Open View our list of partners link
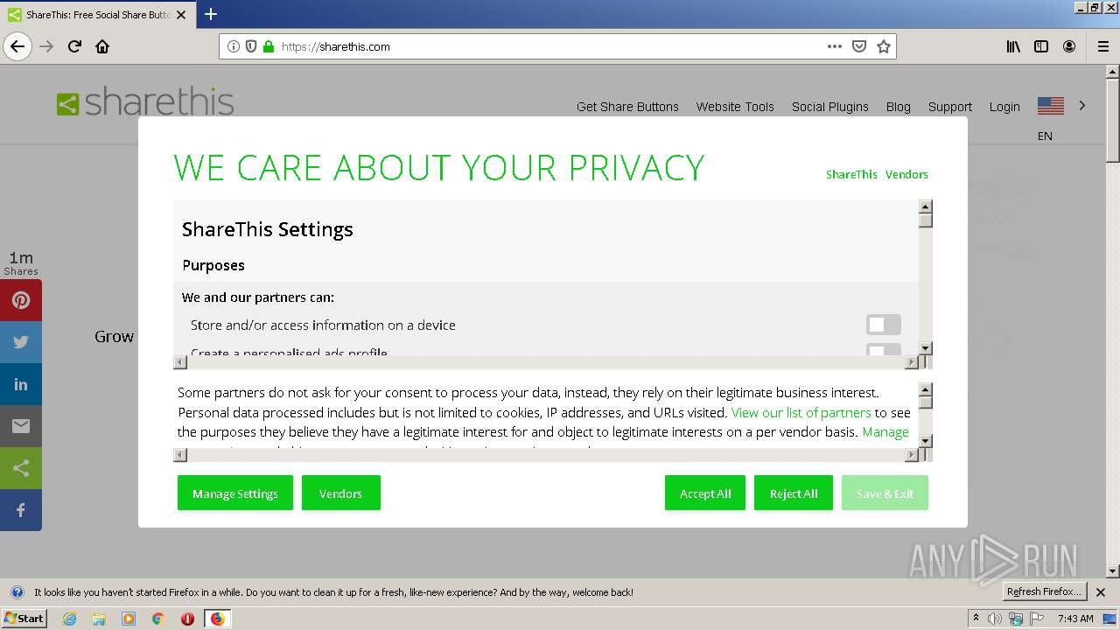 (x=801, y=412)
